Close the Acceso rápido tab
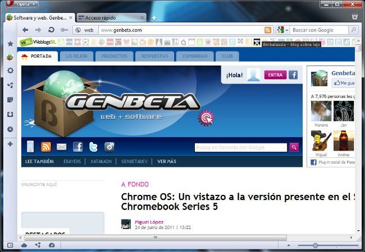This screenshot has width=365, height=252. point(142,17)
